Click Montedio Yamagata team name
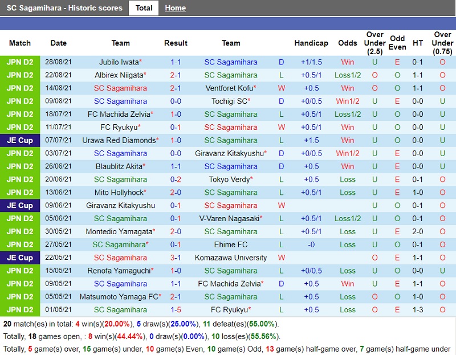 (119, 232)
